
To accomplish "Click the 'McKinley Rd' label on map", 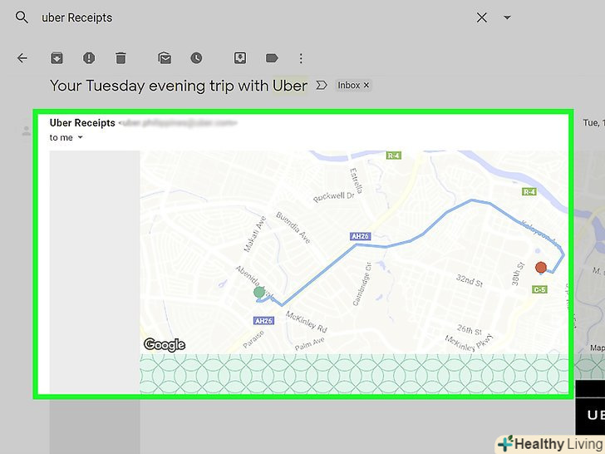I will point(307,322).
